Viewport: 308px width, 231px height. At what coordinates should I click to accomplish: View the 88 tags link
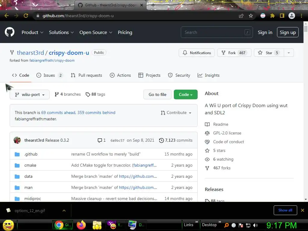click(95, 94)
